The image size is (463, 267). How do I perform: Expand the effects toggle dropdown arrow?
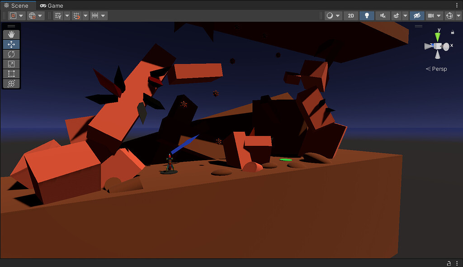pyautogui.click(x=405, y=16)
